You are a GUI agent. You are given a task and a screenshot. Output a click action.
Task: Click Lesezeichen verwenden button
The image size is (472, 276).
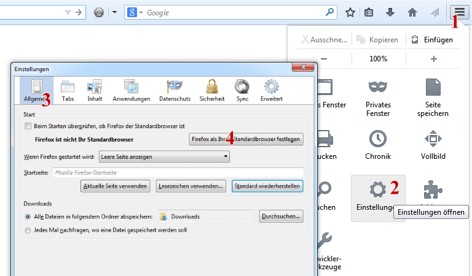coord(191,186)
